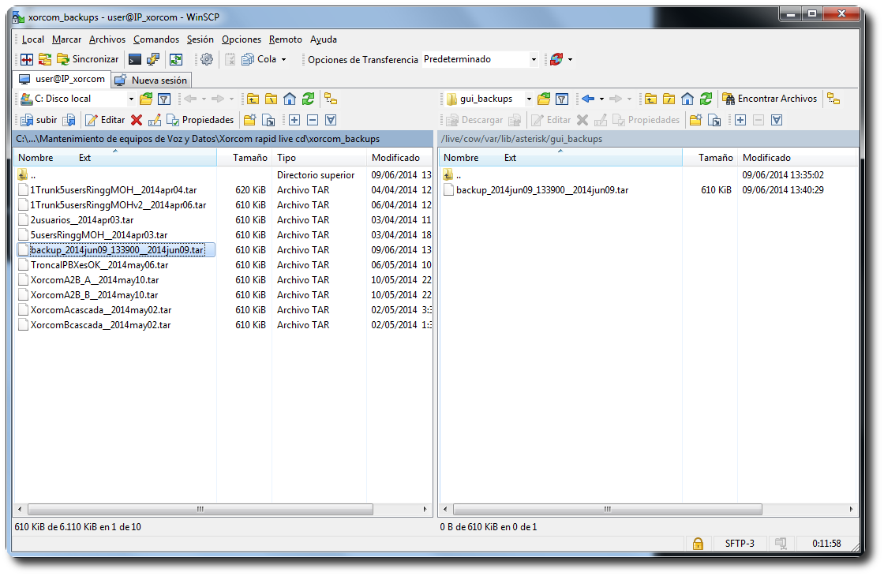Click the synchronize browsing icon in main toolbar

pos(44,59)
